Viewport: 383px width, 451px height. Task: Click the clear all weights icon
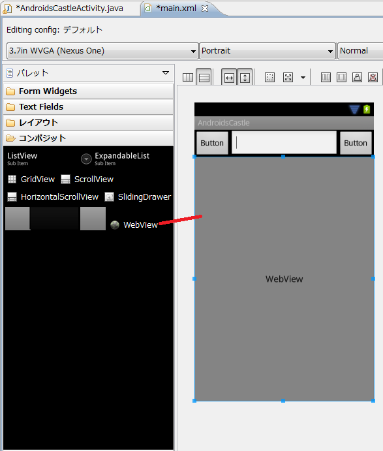click(373, 78)
